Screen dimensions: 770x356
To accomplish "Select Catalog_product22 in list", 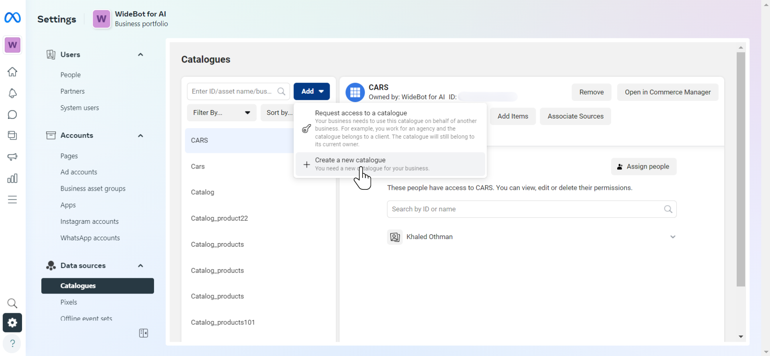I will (x=258, y=218).
